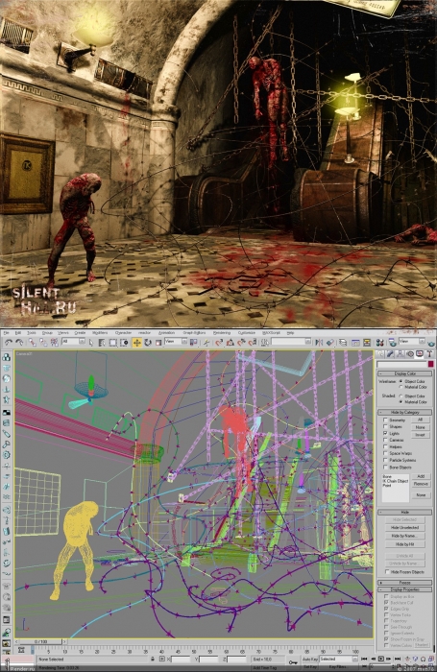Click the Play Animation button
The width and height of the screenshot is (437, 672).
[x=381, y=659]
